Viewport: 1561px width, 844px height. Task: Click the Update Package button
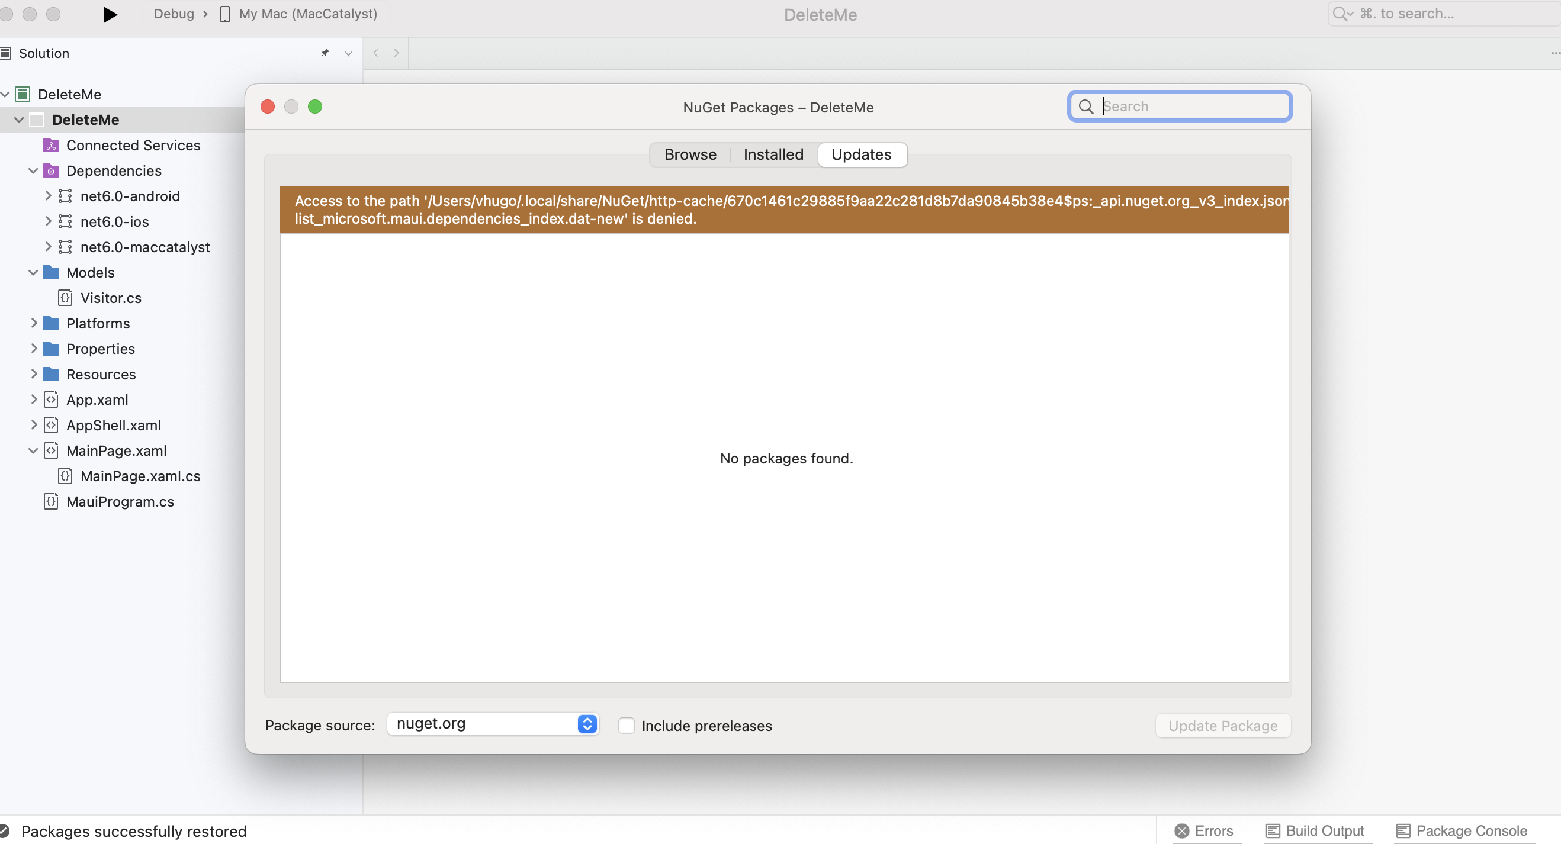1222,726
